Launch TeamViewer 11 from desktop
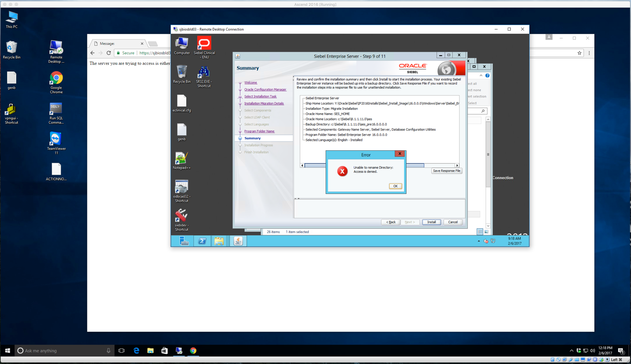The image size is (631, 364). (x=56, y=143)
